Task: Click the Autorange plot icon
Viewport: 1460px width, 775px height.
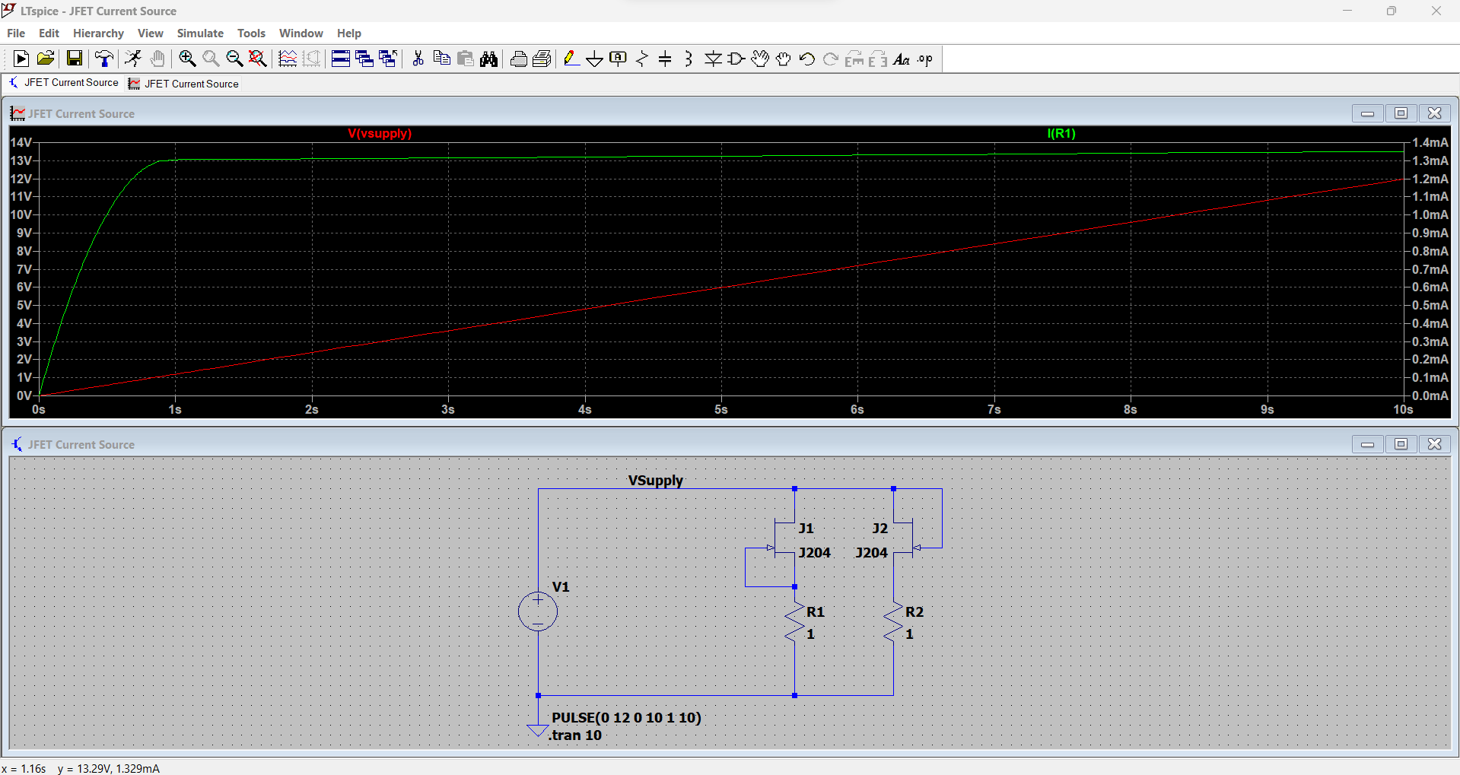Action: click(288, 59)
